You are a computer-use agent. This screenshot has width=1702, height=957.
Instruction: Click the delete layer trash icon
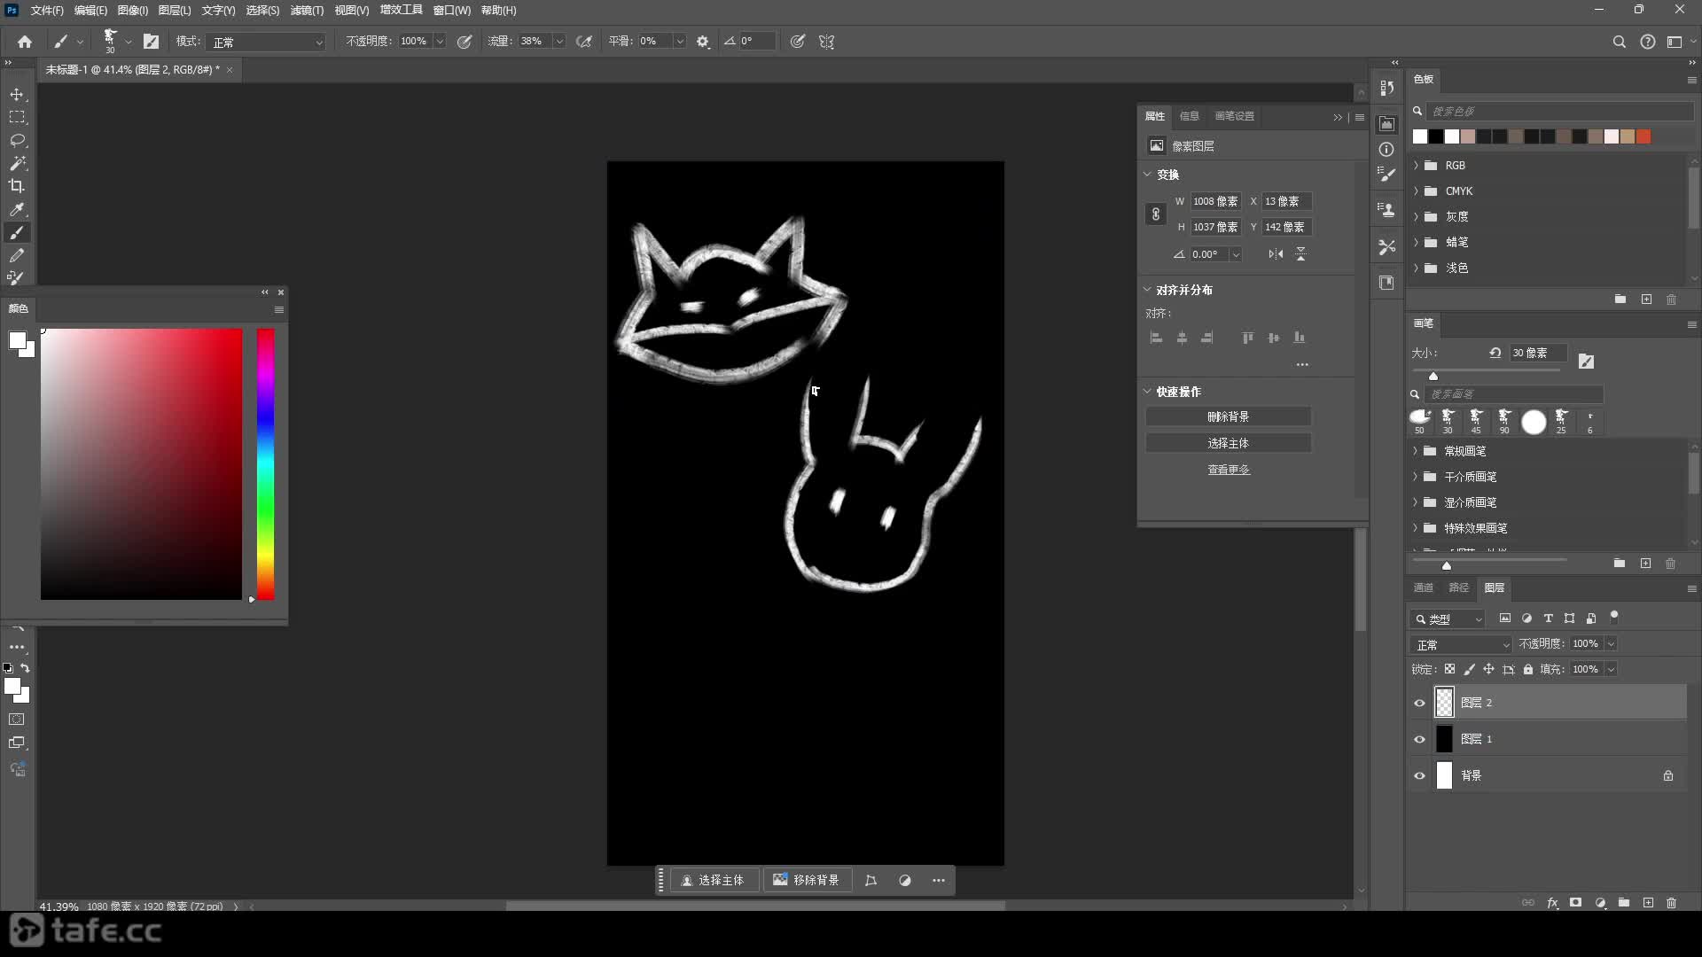pos(1671,903)
